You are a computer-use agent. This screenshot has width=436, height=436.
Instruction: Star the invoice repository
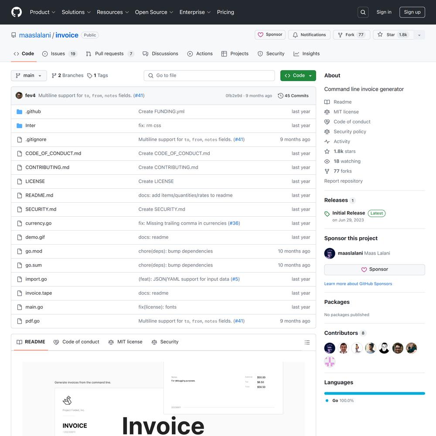click(x=393, y=35)
